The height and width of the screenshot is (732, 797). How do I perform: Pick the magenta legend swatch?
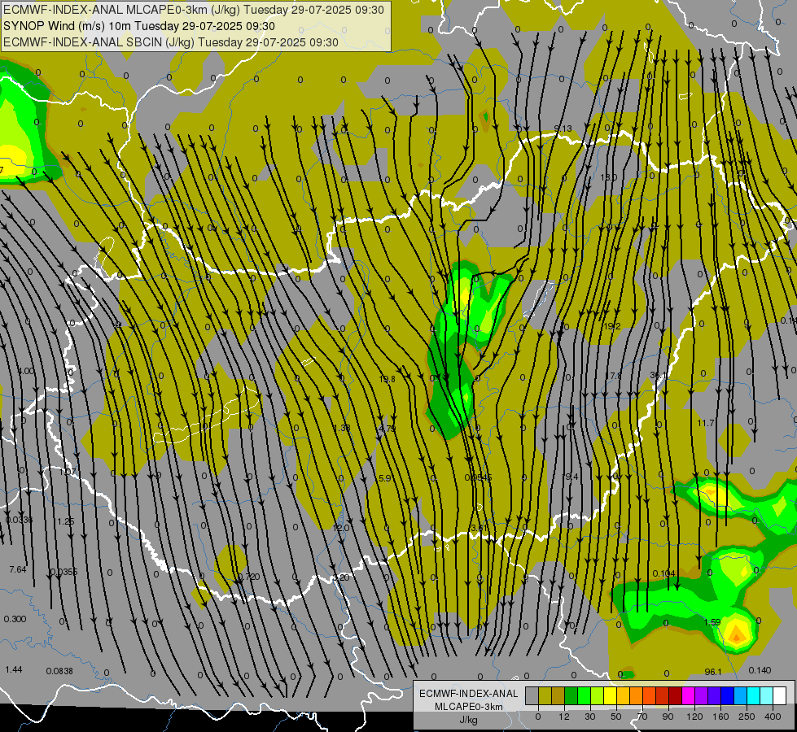[688, 696]
